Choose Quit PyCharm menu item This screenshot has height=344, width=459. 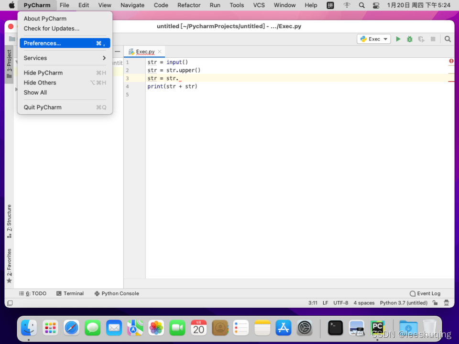65,107
